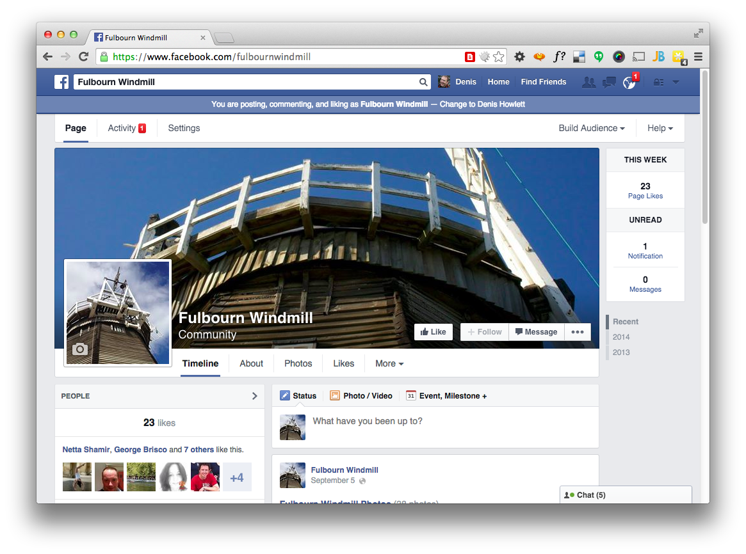Select Photo / Video composer tab
This screenshot has height=554, width=746.
(x=361, y=396)
